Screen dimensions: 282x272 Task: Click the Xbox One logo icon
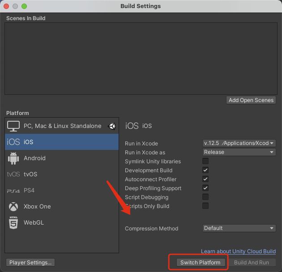(13, 207)
